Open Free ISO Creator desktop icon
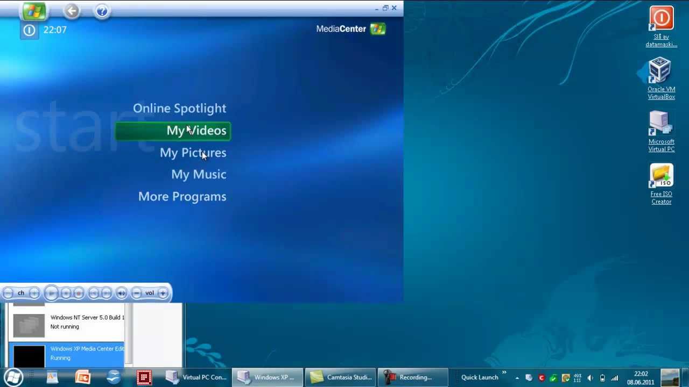 (x=661, y=184)
